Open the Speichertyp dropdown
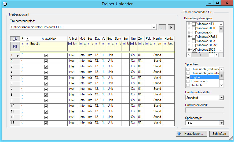 click(x=221, y=123)
